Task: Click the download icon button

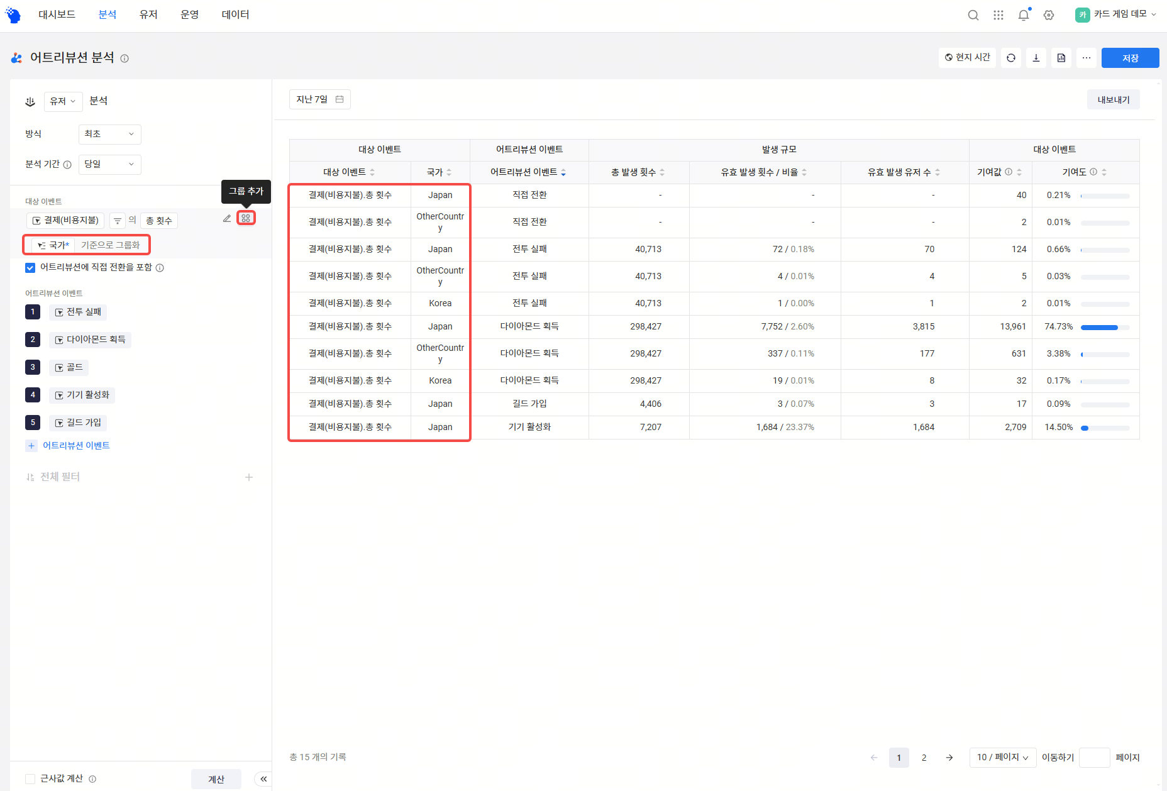Action: 1036,58
